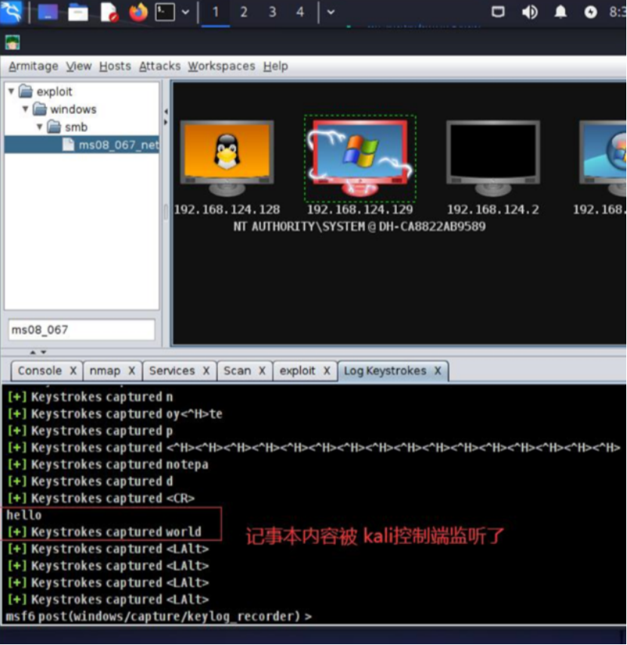The width and height of the screenshot is (627, 645).
Task: Switch to the exploit tab
Action: [x=297, y=370]
